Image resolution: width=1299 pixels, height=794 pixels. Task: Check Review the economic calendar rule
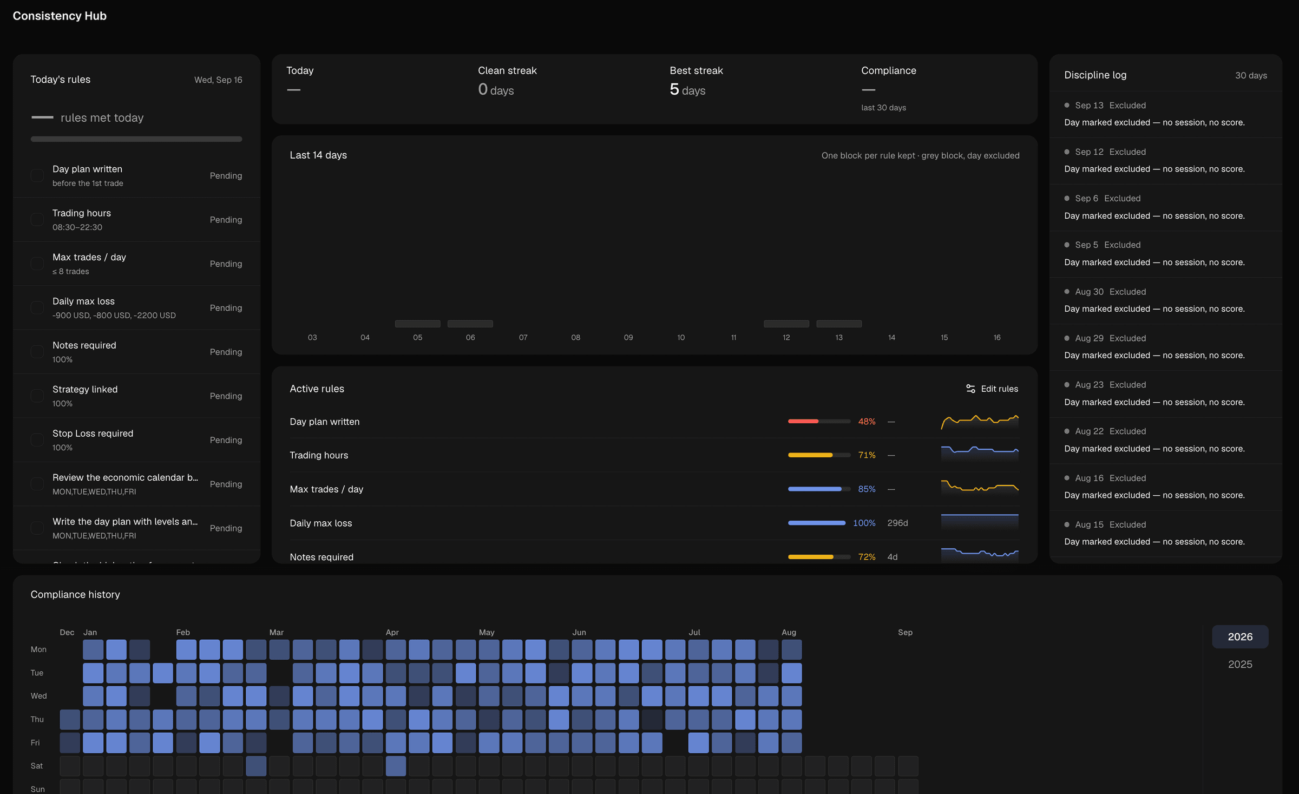[37, 484]
